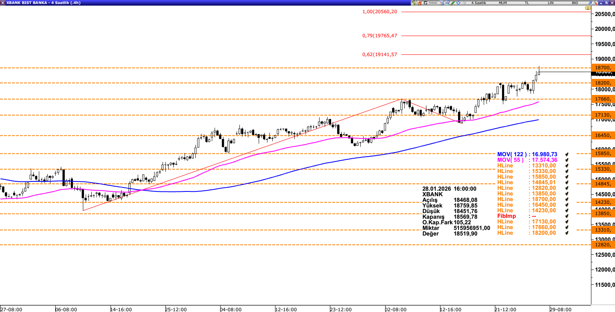This screenshot has height=312, width=615.
Task: Click the small yellow chart badge icon
Action: [x=588, y=8]
